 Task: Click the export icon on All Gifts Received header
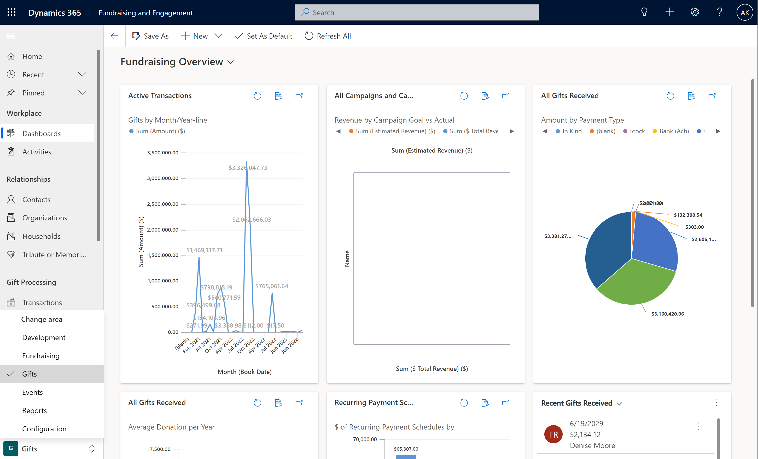(714, 96)
